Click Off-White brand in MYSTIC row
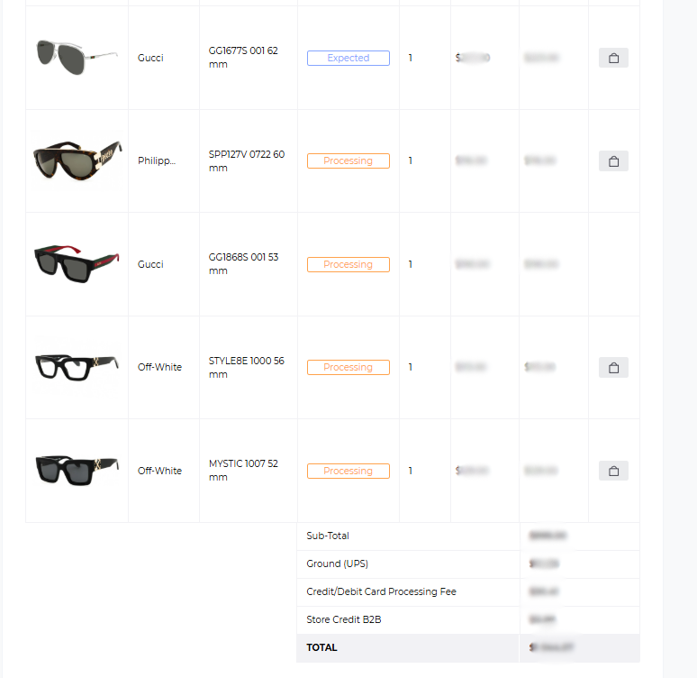The height and width of the screenshot is (678, 697). [x=159, y=471]
